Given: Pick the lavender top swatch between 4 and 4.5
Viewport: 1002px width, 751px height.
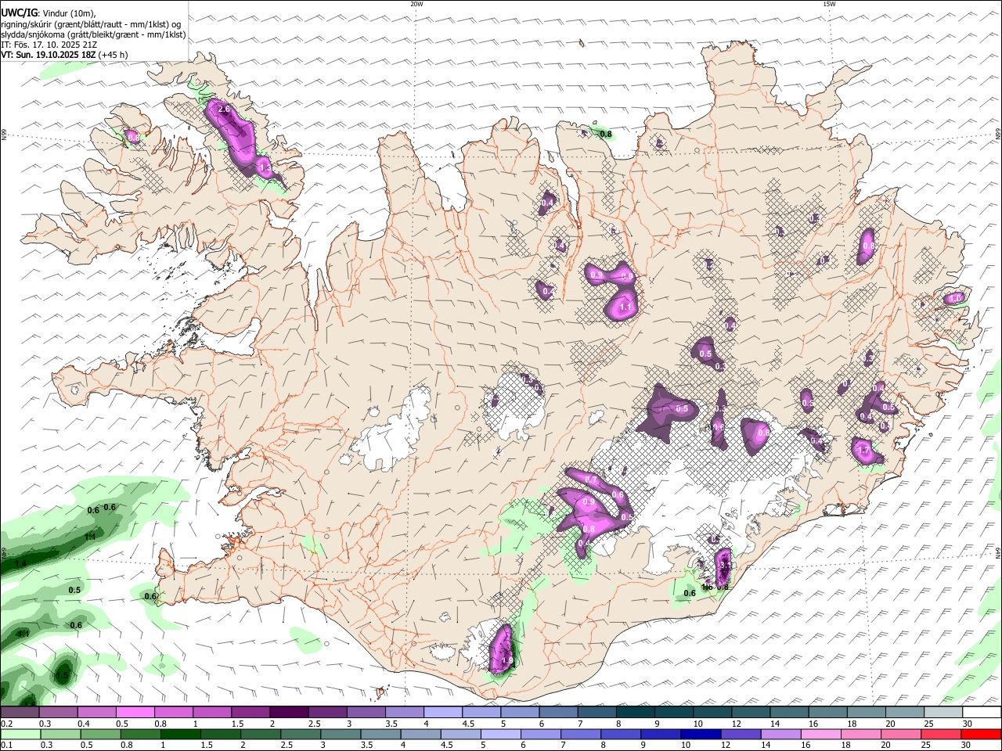Looking at the screenshot, I should tap(442, 713).
